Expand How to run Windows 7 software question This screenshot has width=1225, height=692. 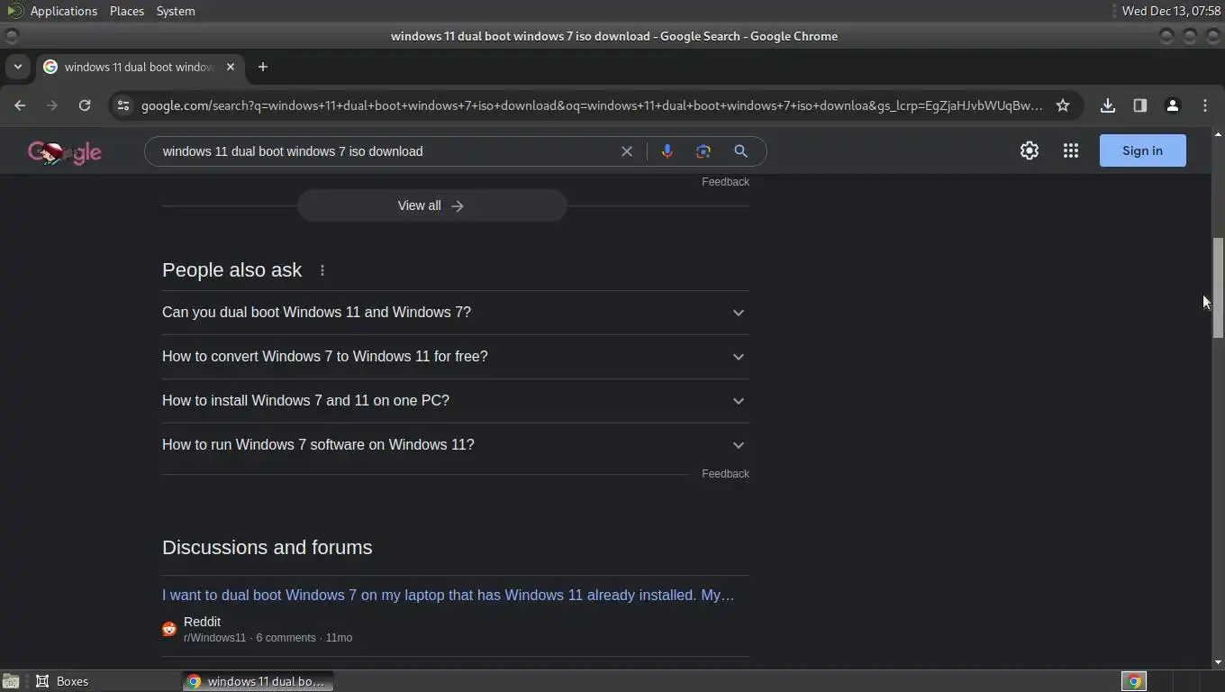[x=455, y=445]
